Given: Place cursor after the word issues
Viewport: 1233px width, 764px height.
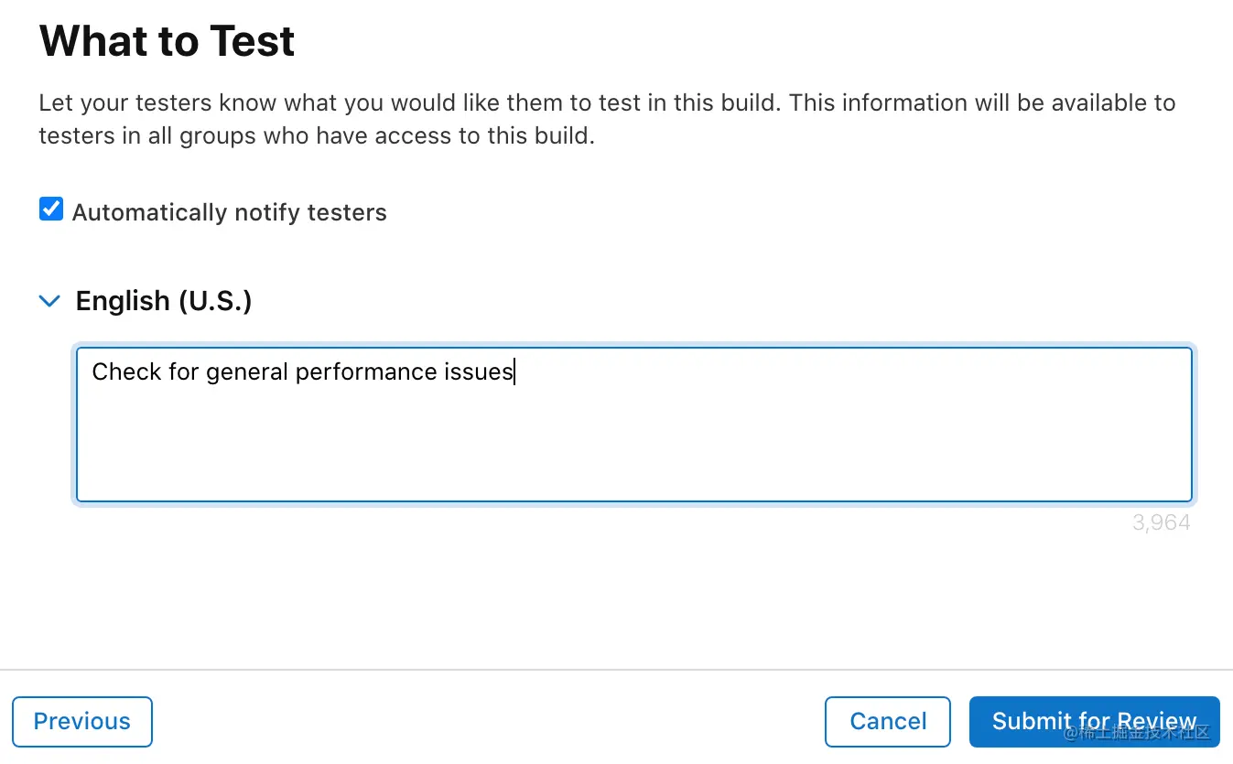Looking at the screenshot, I should (x=514, y=371).
